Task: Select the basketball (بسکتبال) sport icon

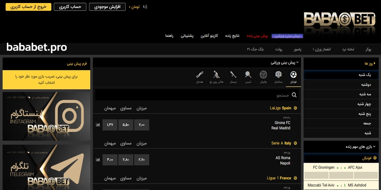Action: click(x=279, y=78)
